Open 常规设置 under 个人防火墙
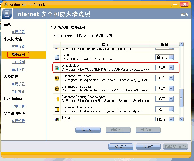Screen dimensions: 194x161 coord(18,47)
